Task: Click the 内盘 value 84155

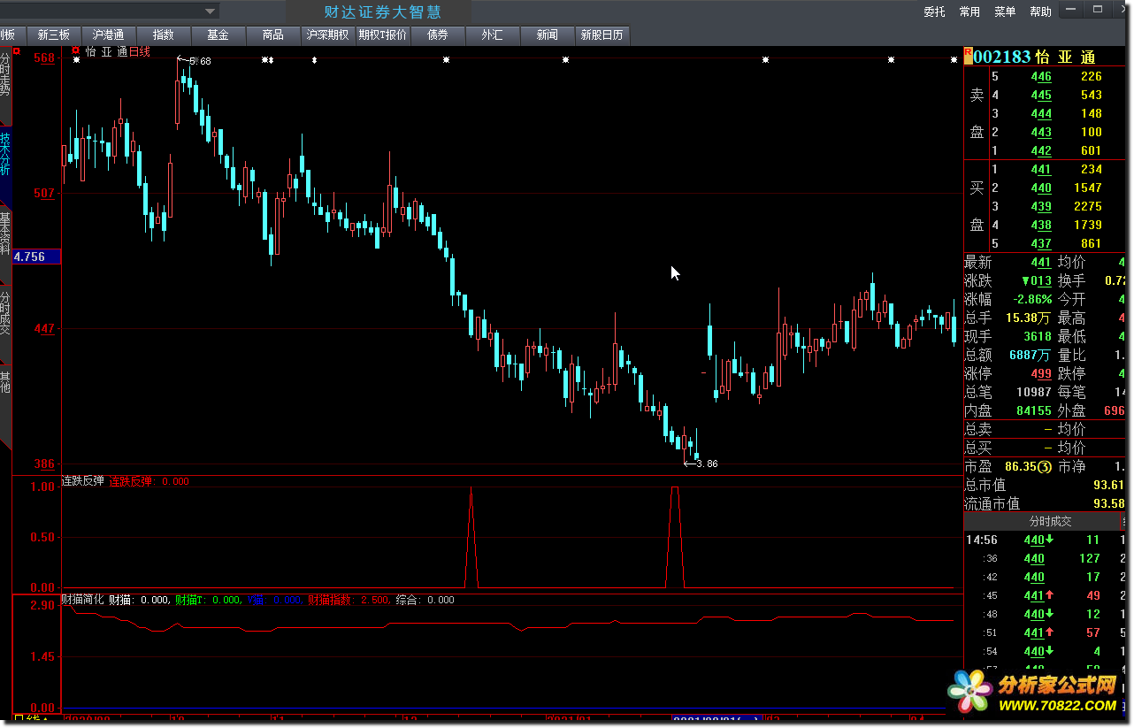Action: point(1034,410)
